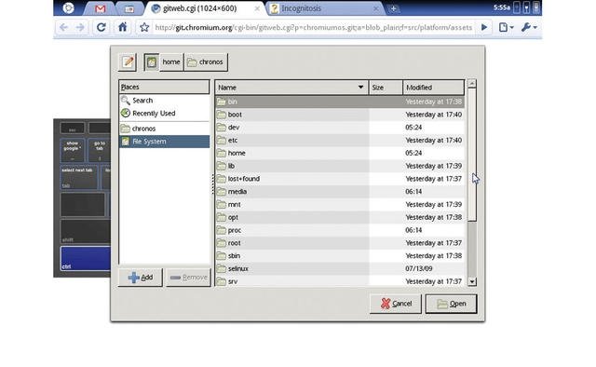Switch to the calendar pinned tab

click(x=129, y=8)
